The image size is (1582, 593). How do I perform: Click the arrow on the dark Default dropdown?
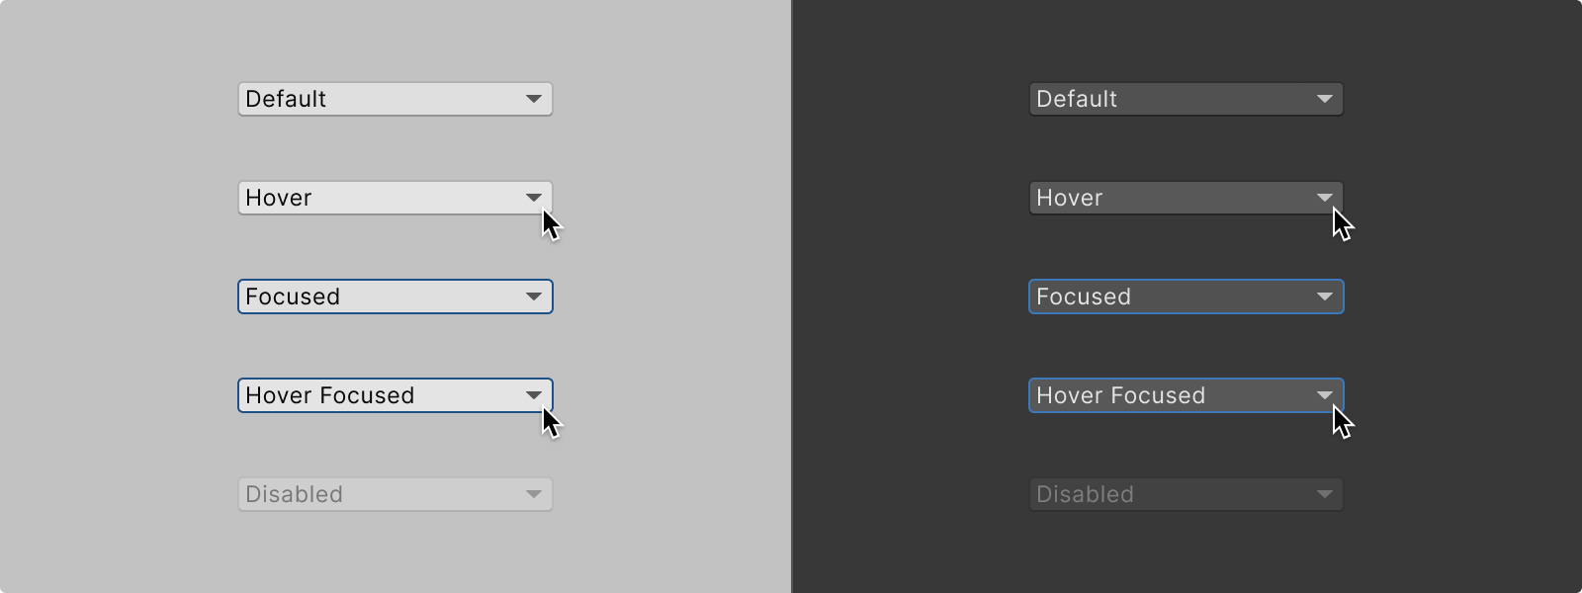click(1325, 99)
